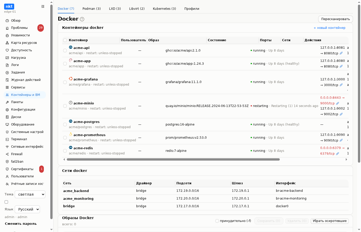Open the help icon next to Docker heading

tap(82, 19)
